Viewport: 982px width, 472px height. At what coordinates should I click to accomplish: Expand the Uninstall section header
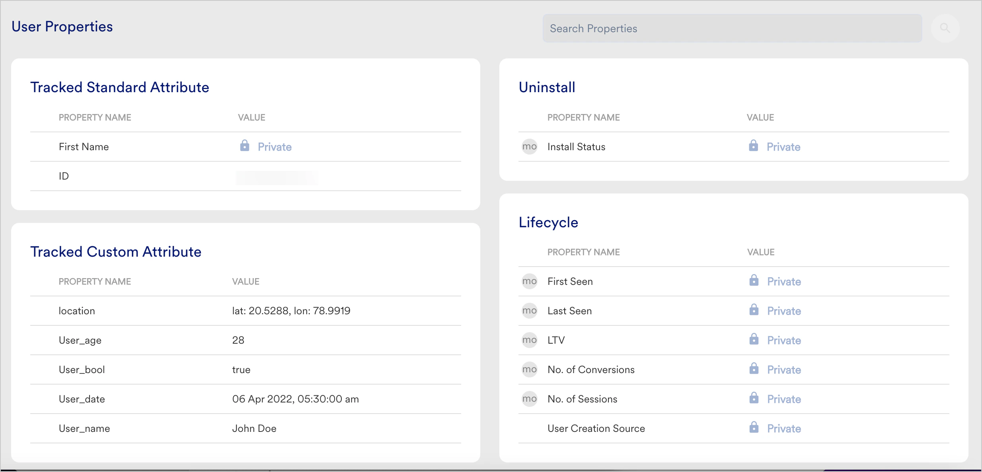tap(547, 87)
